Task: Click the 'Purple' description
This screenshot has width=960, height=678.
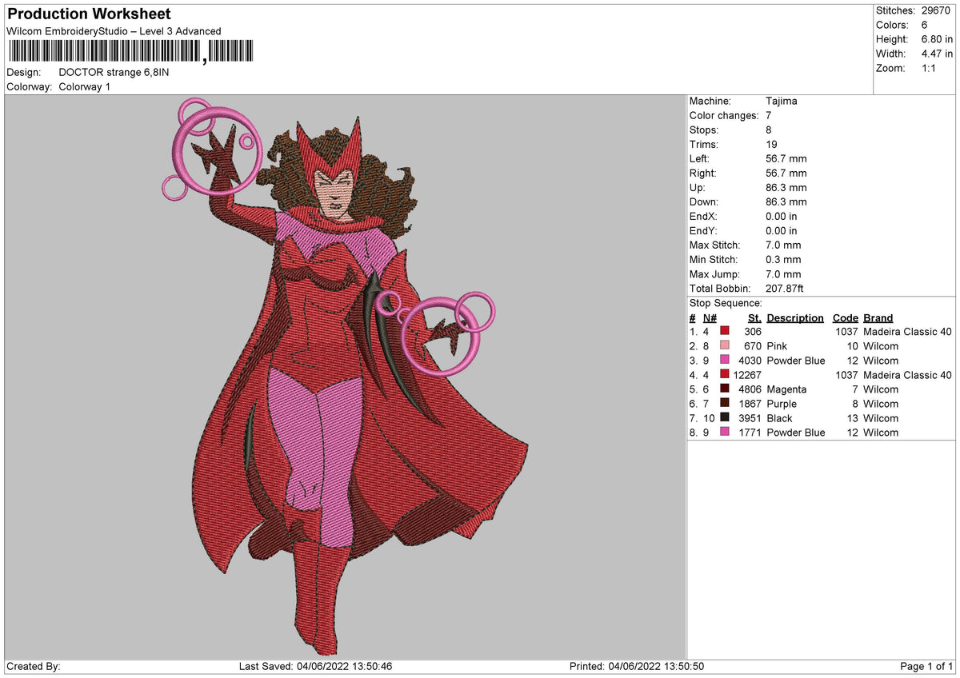Action: click(782, 404)
